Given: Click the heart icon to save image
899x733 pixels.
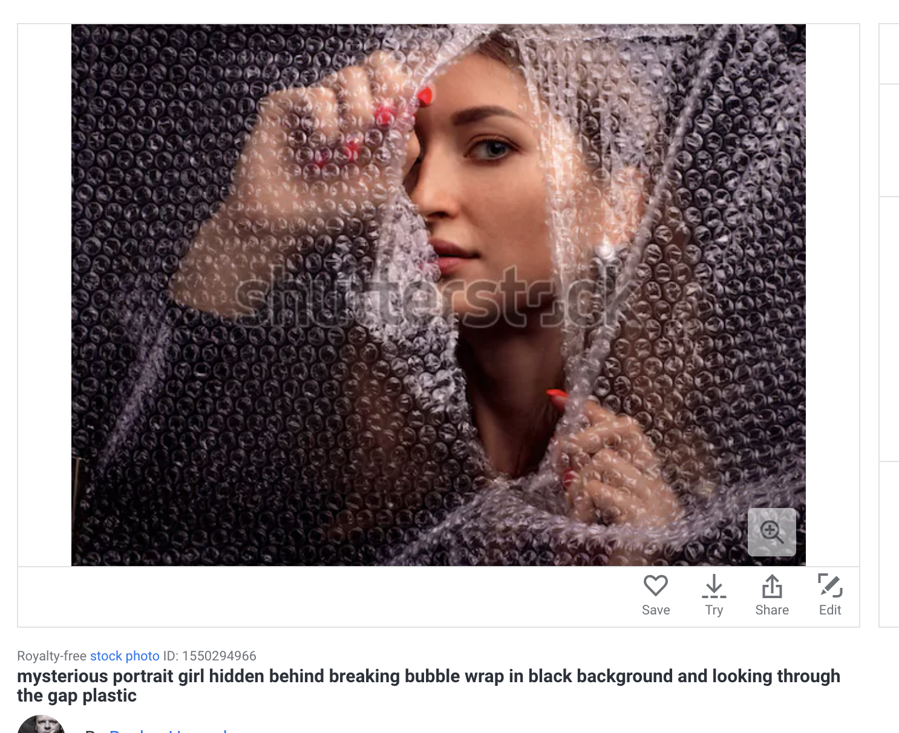Looking at the screenshot, I should [655, 585].
